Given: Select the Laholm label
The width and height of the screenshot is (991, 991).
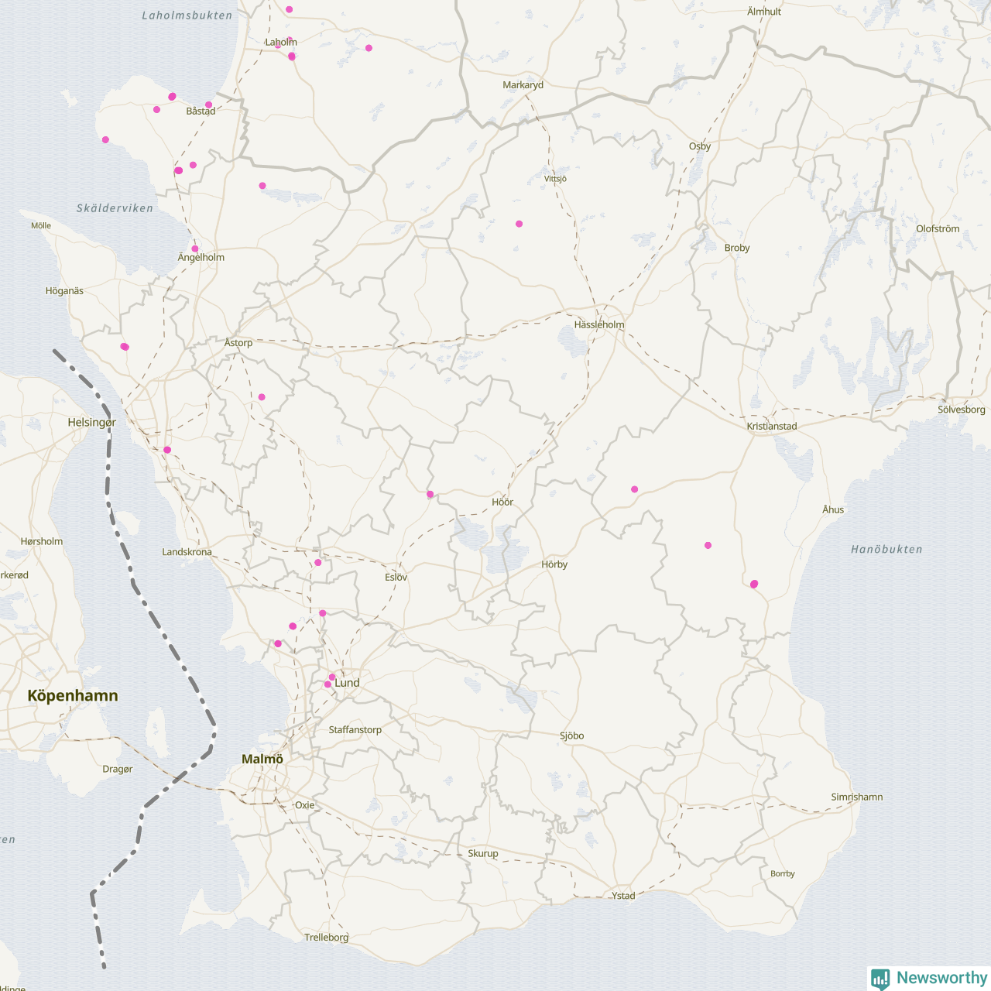Looking at the screenshot, I should tap(281, 42).
